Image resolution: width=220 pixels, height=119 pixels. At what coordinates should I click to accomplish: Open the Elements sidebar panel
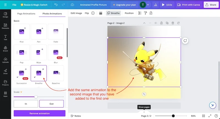pos(5,26)
